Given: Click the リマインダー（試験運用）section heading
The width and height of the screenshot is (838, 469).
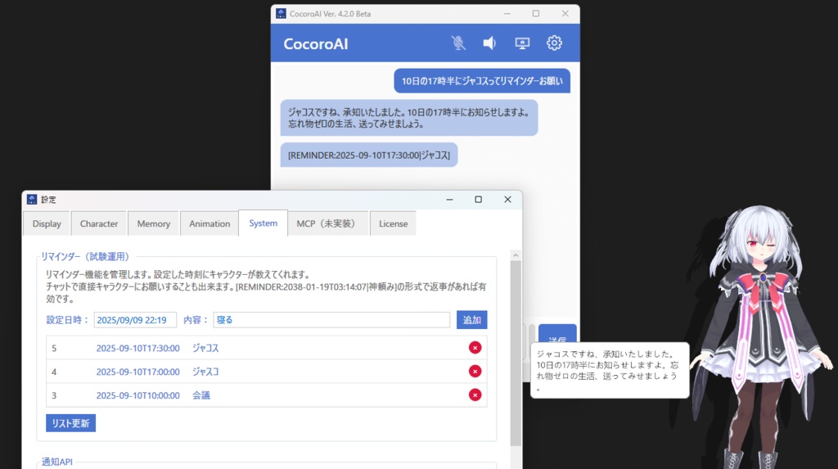Looking at the screenshot, I should point(85,257).
